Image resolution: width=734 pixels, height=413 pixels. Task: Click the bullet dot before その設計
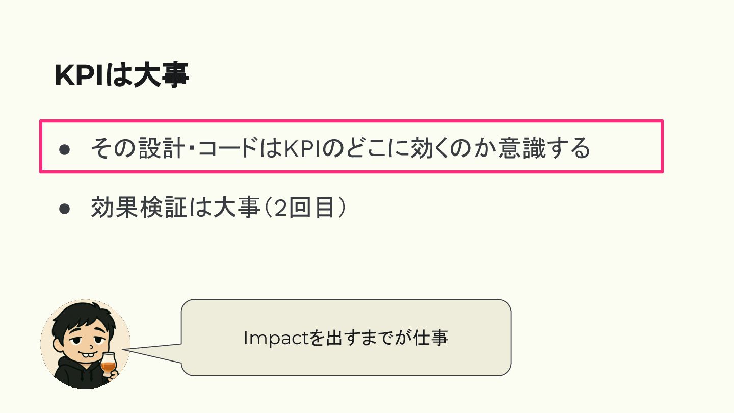(64, 149)
